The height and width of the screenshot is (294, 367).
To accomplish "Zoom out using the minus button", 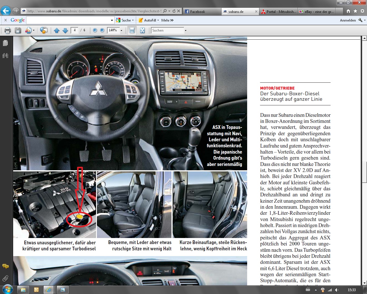I will pos(95,30).
